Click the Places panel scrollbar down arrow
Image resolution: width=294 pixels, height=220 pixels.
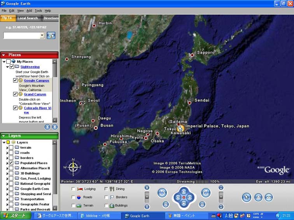pos(55,120)
